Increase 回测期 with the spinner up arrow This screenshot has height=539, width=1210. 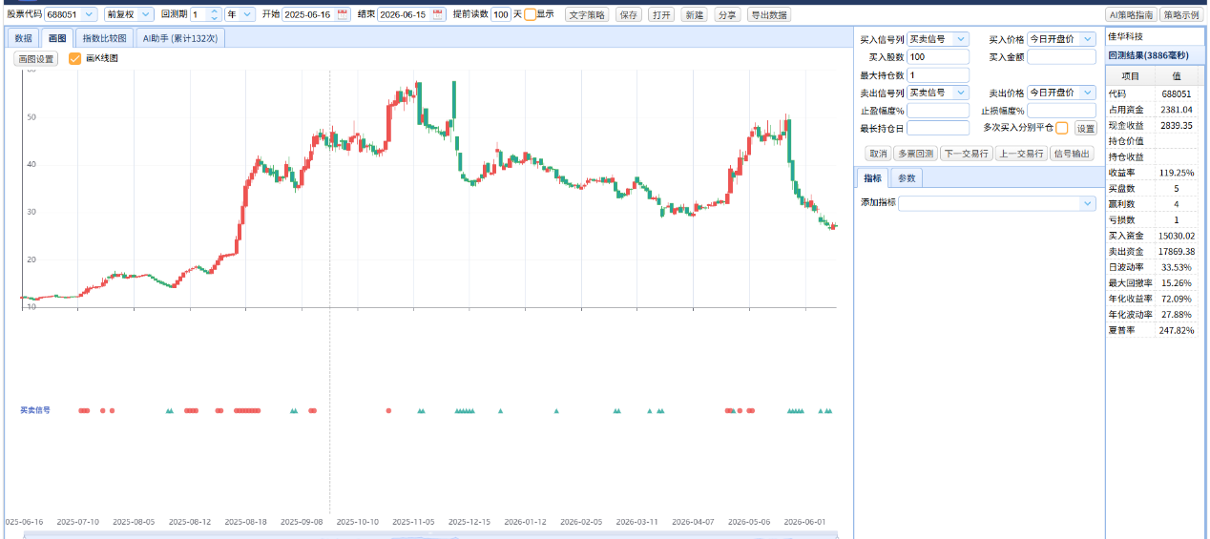214,10
